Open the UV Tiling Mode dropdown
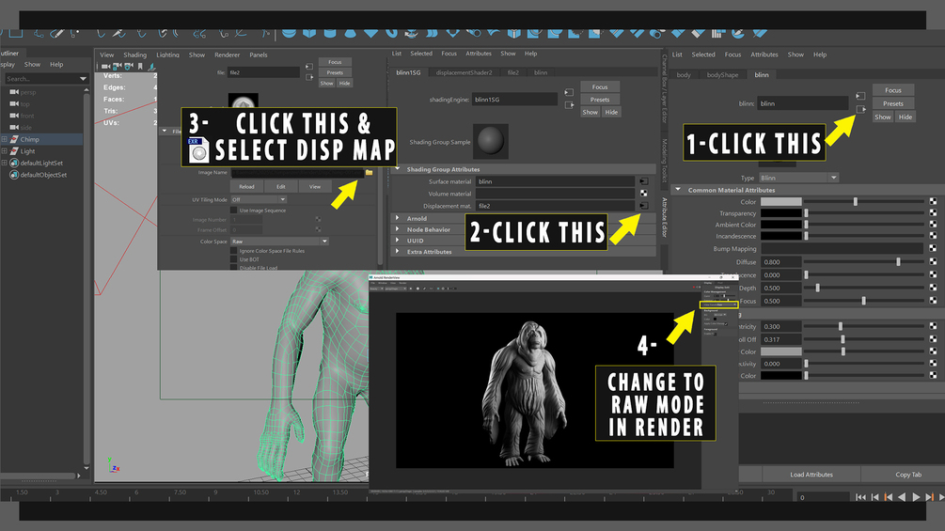The image size is (945, 531). click(x=259, y=199)
